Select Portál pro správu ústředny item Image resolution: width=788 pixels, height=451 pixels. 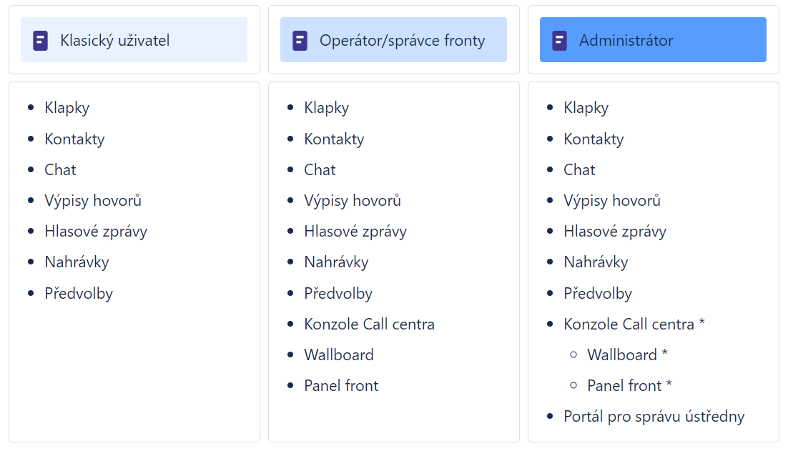tap(654, 417)
